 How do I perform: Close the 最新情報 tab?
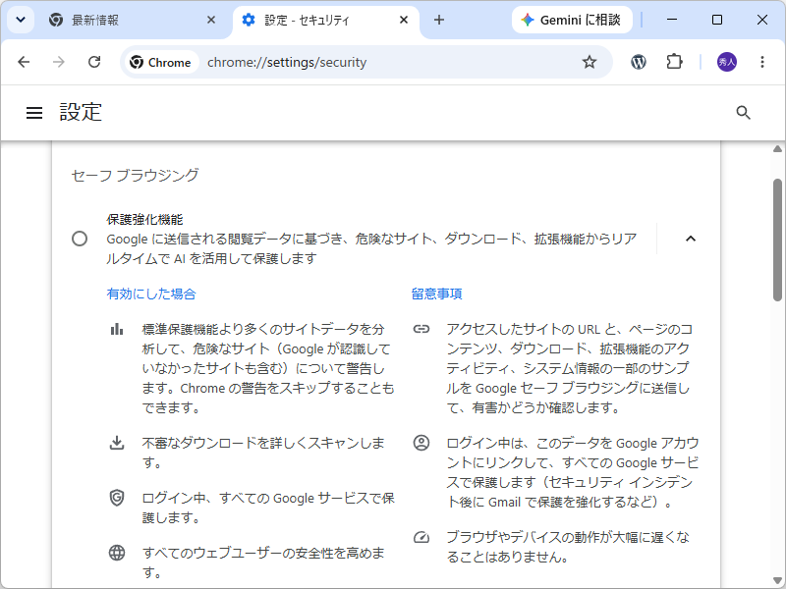211,20
